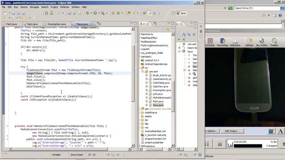Open the External Tools dropdown arrow
This screenshot has width=285, height=160.
(106, 13)
